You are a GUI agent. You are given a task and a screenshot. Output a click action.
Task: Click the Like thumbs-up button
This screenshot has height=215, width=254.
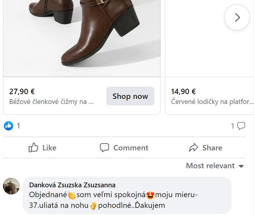click(42, 147)
